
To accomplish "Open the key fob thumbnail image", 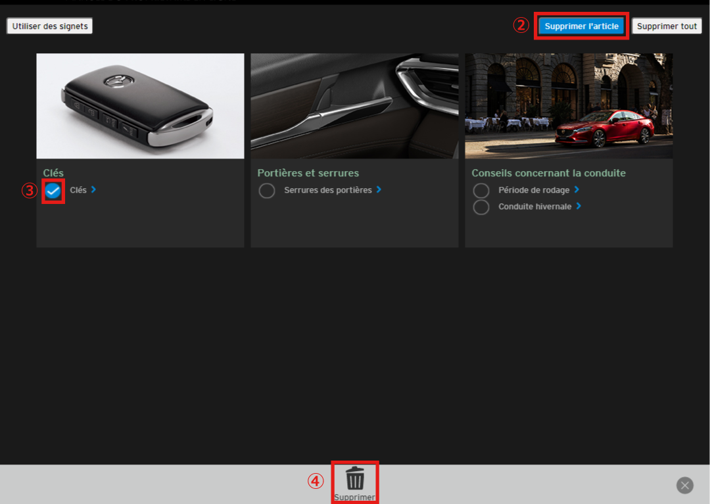I will [x=140, y=106].
